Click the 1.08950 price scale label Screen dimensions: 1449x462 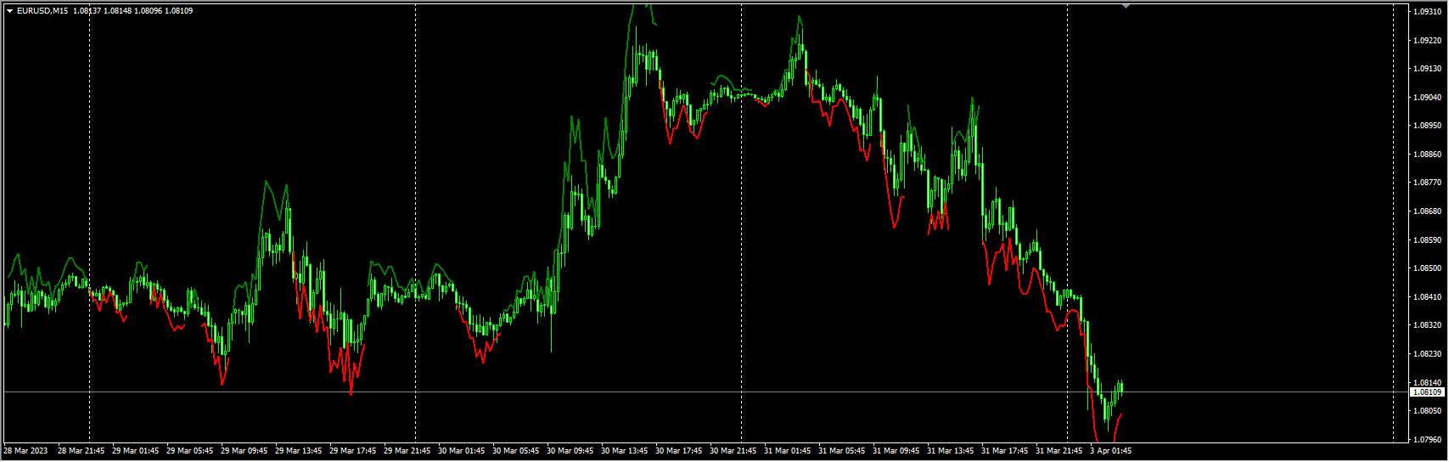(1429, 126)
